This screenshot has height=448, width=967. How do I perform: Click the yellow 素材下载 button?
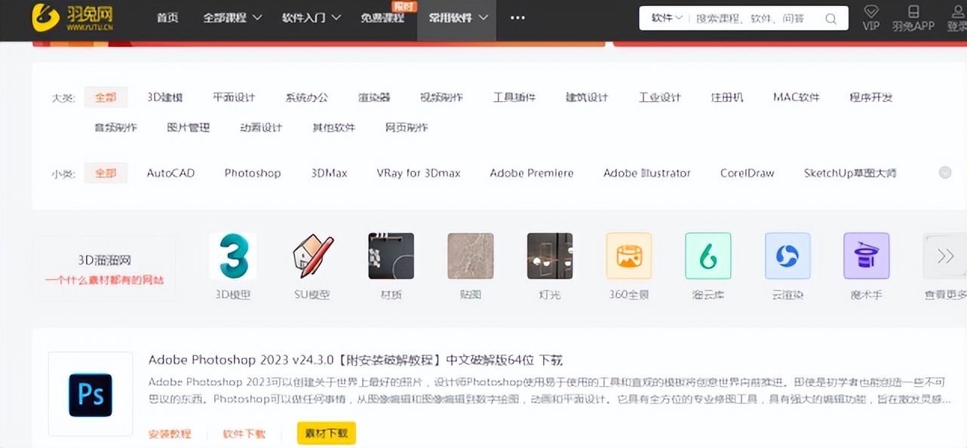point(326,434)
